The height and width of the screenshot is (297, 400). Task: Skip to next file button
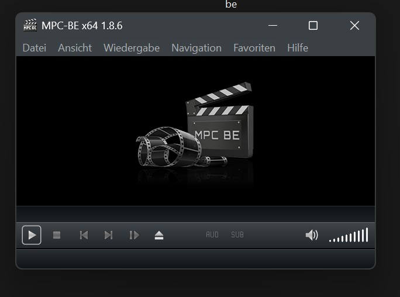click(108, 235)
